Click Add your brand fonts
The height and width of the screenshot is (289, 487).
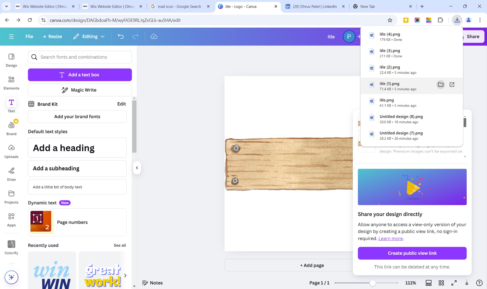[x=77, y=117]
